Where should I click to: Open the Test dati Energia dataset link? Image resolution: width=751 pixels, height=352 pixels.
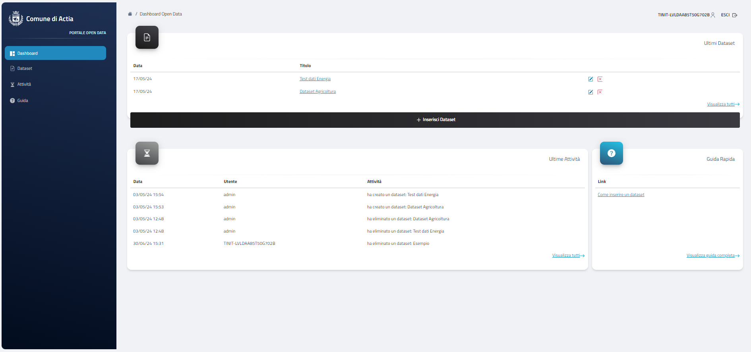[315, 79]
